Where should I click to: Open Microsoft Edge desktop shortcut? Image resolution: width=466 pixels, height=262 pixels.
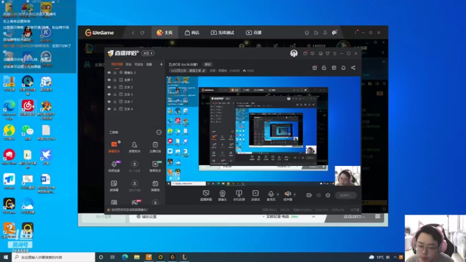[x=9, y=110]
